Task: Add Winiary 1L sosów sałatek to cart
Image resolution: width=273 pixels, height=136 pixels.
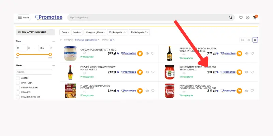Action: 240,53
